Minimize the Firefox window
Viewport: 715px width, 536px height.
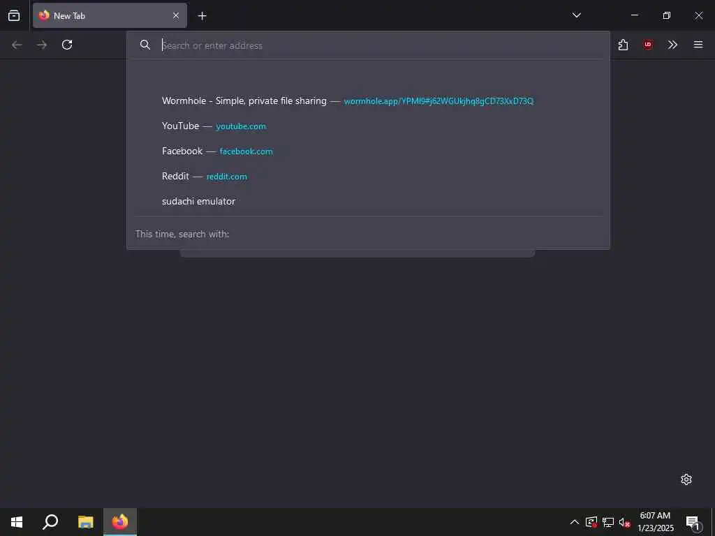click(x=634, y=15)
